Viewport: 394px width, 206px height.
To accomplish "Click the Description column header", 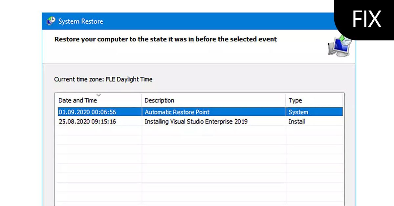I will point(160,100).
